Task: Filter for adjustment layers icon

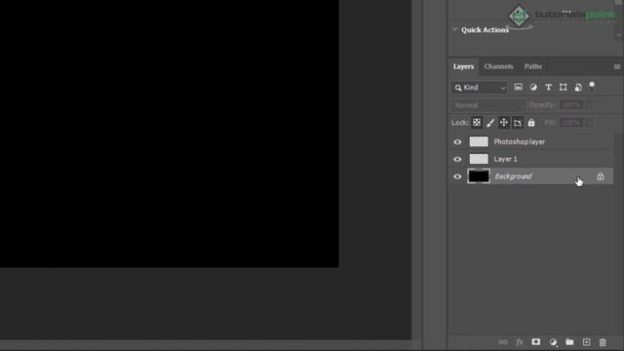Action: (533, 87)
